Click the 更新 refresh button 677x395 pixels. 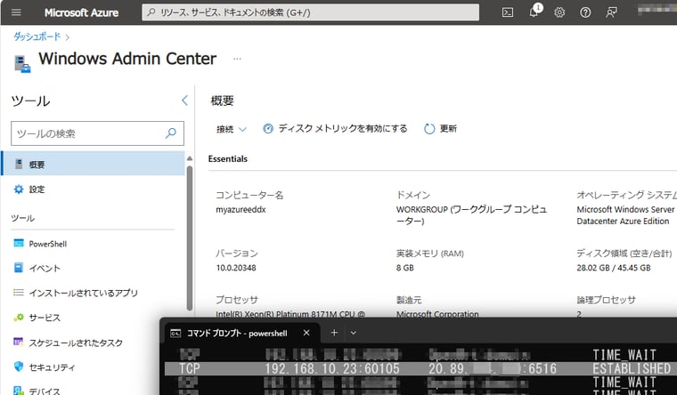click(440, 128)
